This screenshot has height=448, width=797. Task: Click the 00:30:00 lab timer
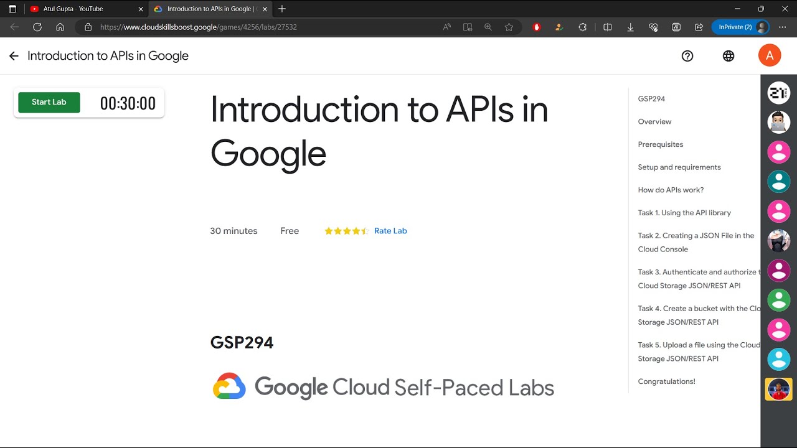(x=128, y=103)
